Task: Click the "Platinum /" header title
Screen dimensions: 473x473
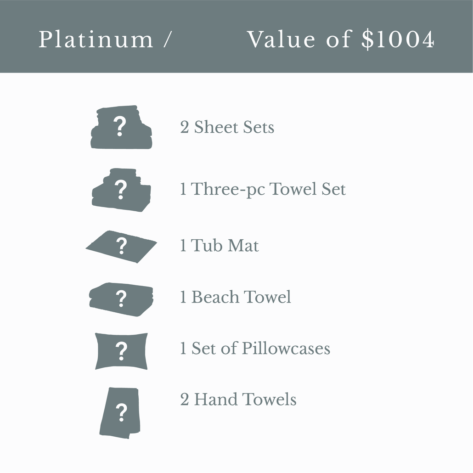Action: click(x=105, y=39)
